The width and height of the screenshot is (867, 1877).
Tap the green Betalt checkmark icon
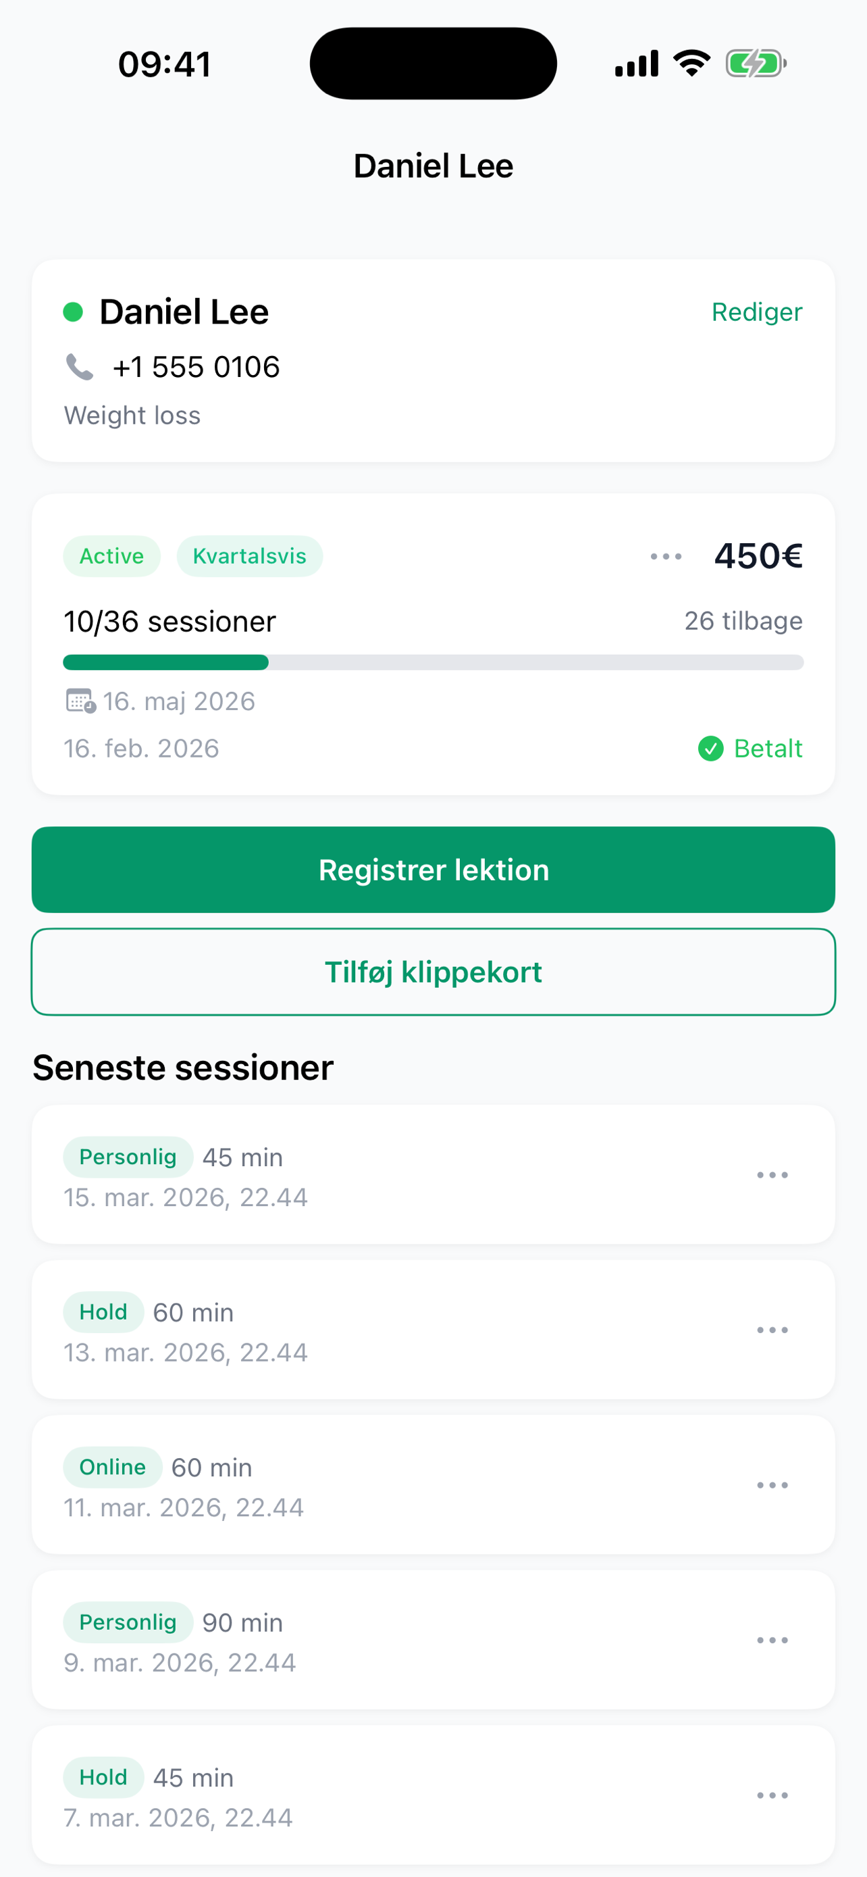click(x=710, y=749)
